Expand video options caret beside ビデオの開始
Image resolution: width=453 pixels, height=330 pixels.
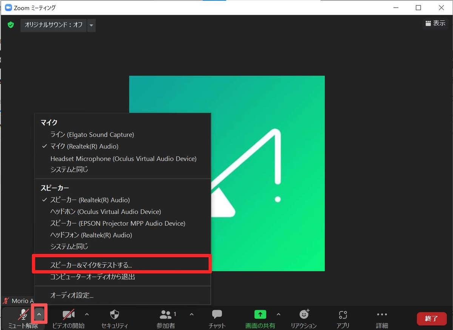[87, 314]
